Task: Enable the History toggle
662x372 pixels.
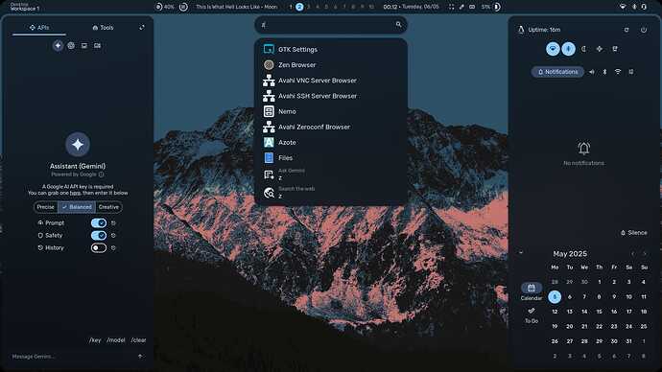Action: click(99, 248)
